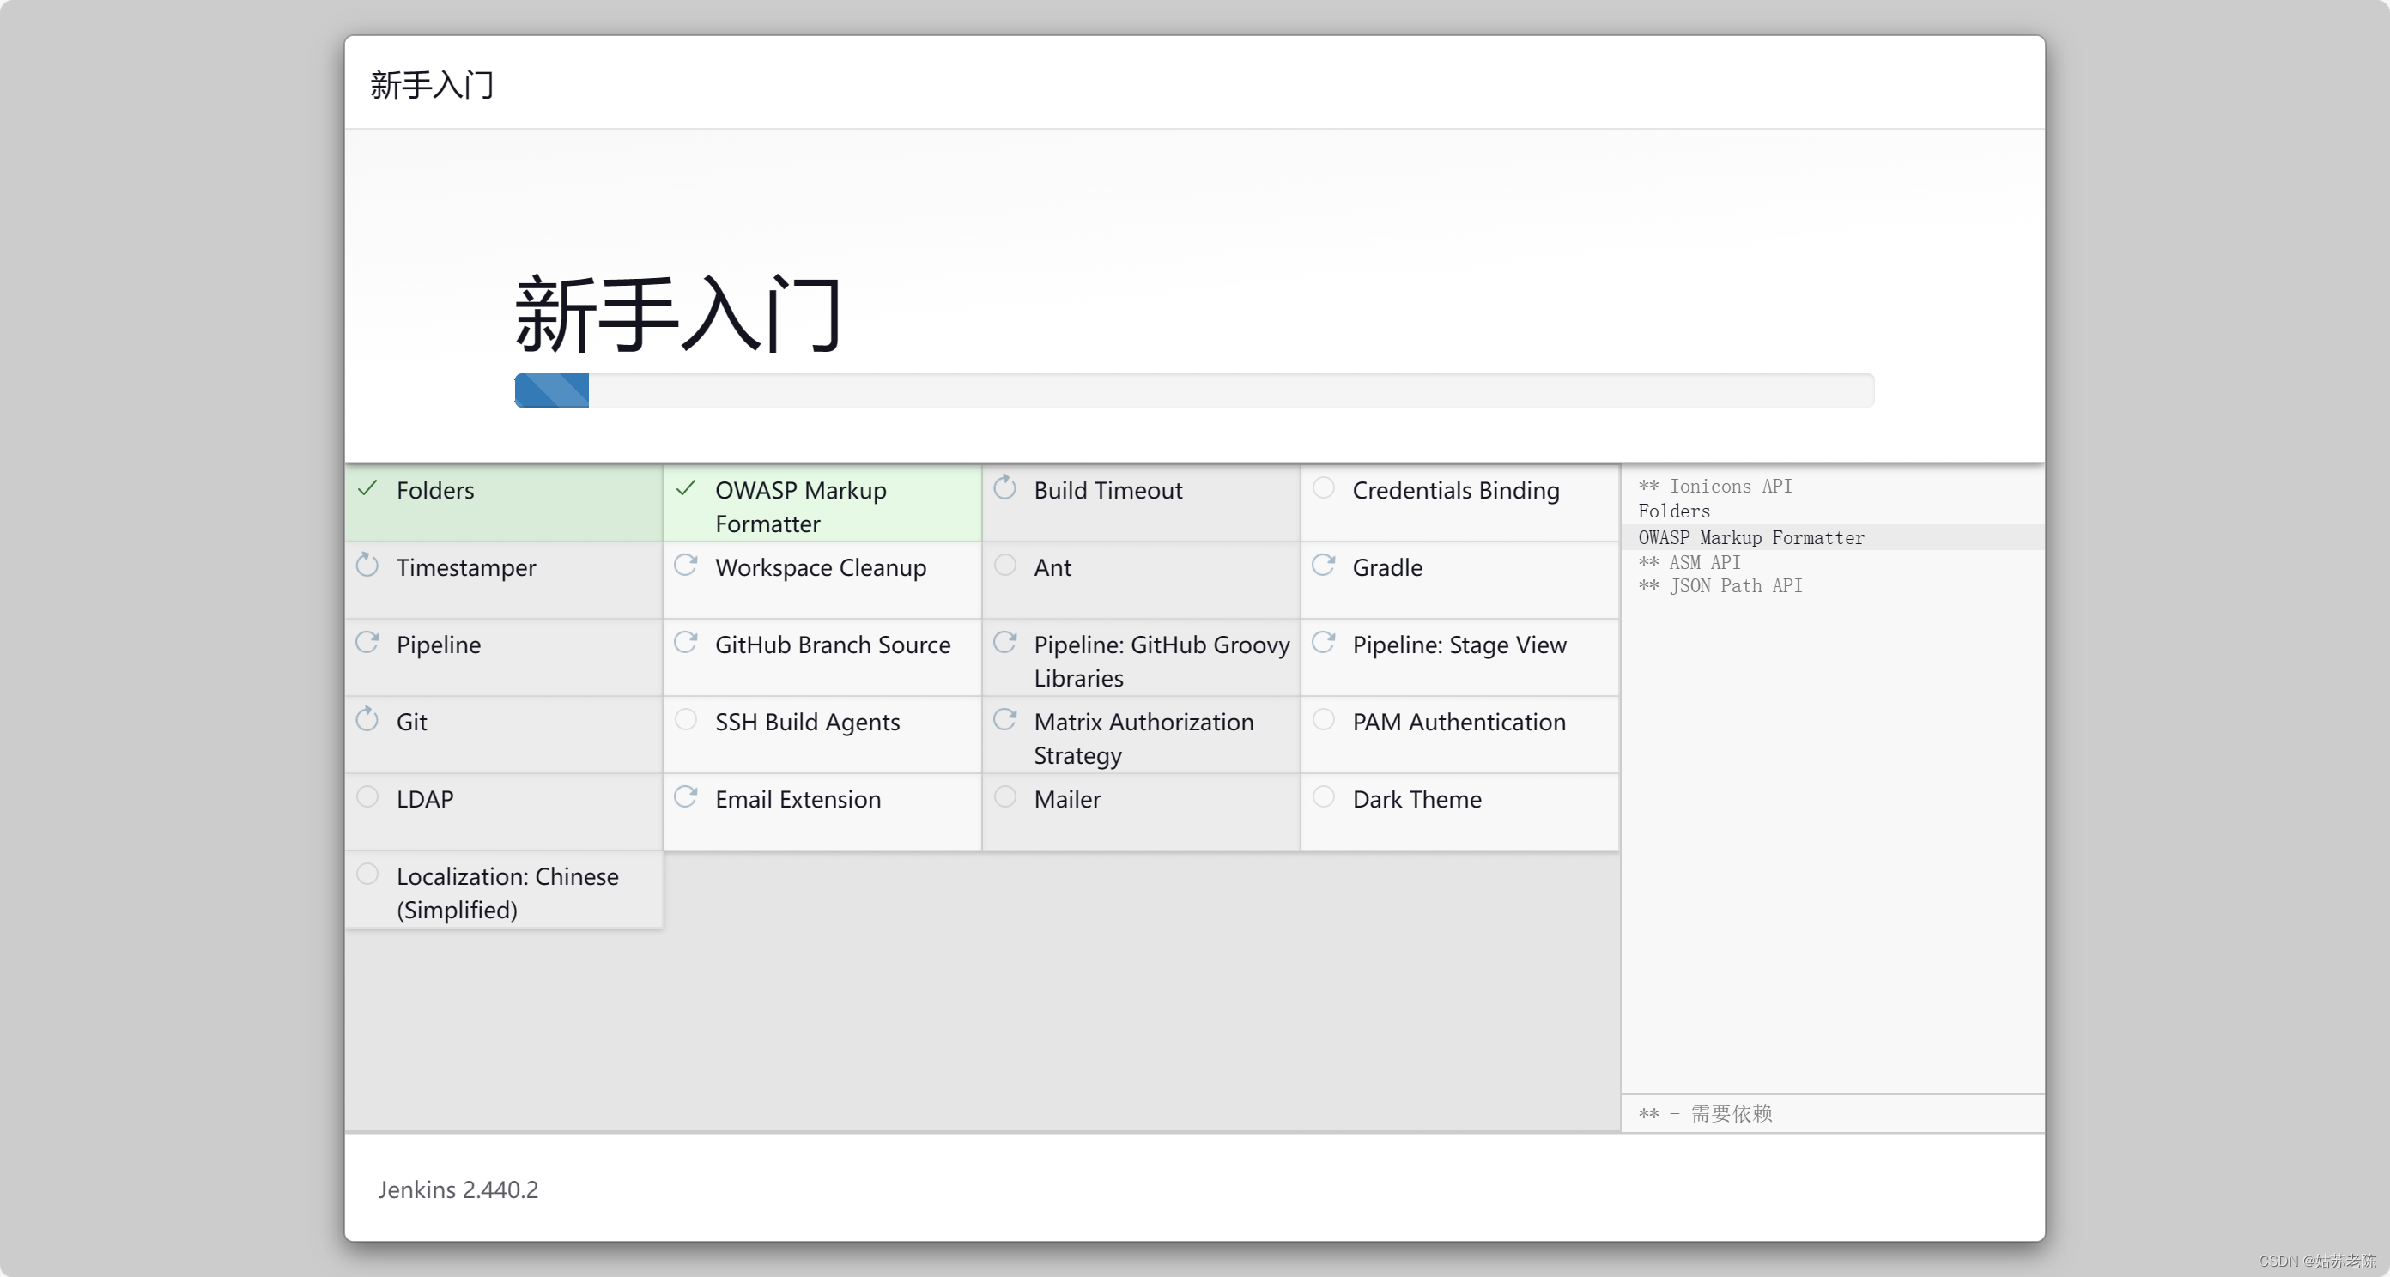
Task: Click the icon beside Pipeline: GitHub Groovy Libraries
Action: coord(1004,642)
